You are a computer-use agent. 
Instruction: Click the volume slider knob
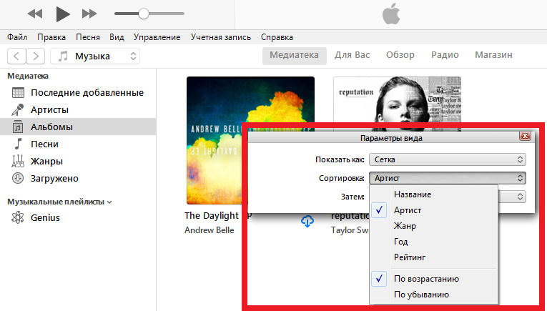[143, 13]
